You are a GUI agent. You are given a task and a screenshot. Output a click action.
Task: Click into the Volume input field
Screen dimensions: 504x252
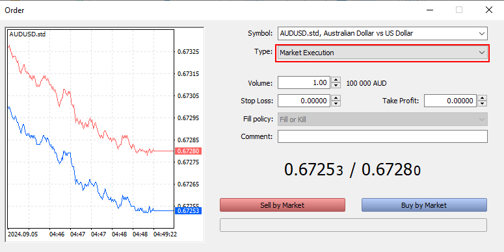click(304, 83)
